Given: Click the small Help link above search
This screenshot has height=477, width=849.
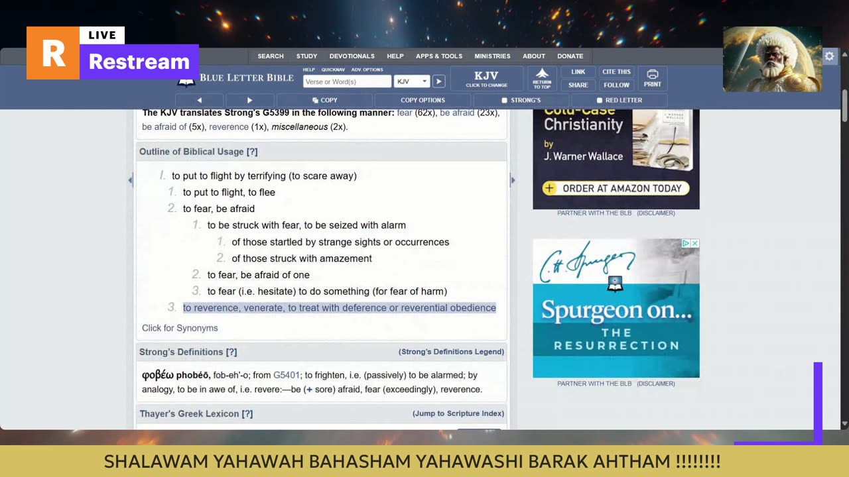Looking at the screenshot, I should point(308,70).
